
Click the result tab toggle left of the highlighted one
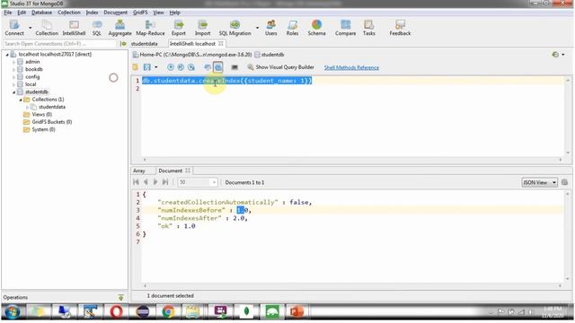pos(208,67)
